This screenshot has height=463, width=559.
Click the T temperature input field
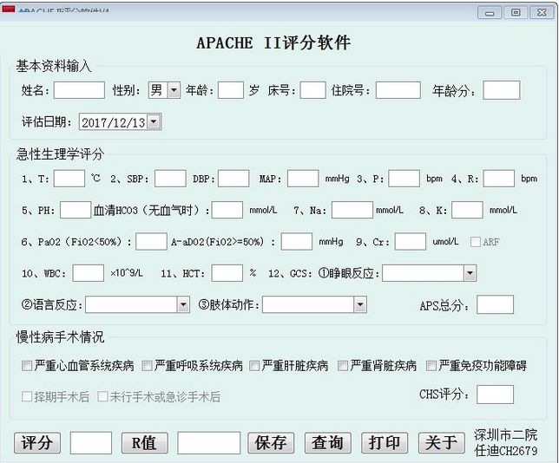pyautogui.click(x=69, y=179)
